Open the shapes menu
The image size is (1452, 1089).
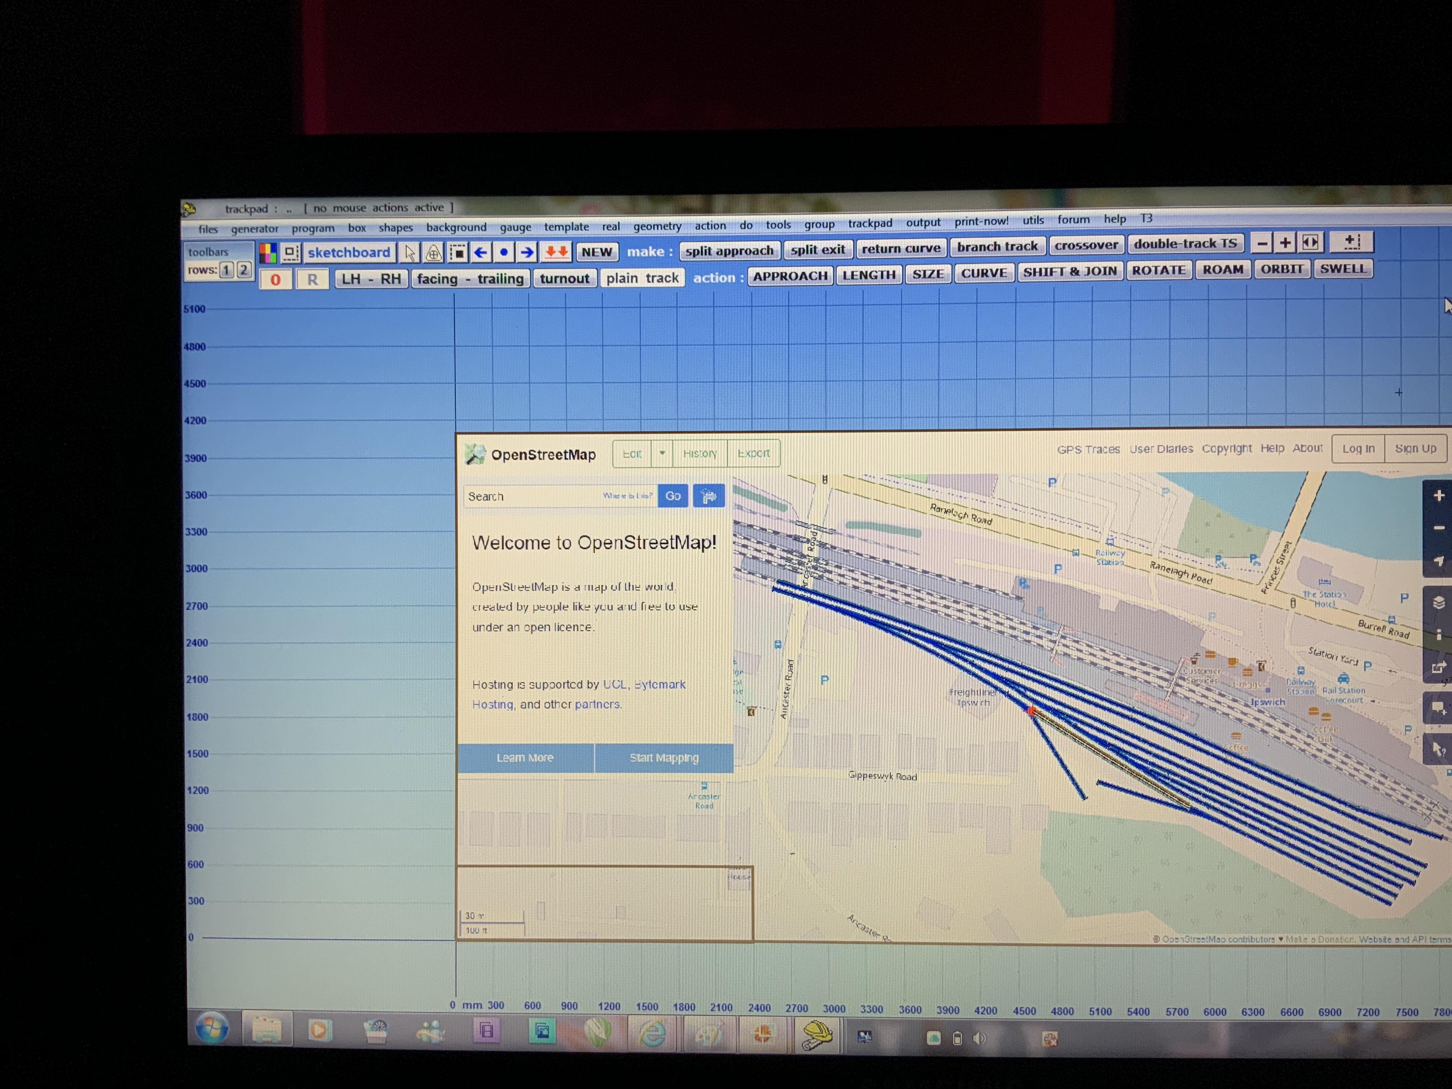coord(395,228)
